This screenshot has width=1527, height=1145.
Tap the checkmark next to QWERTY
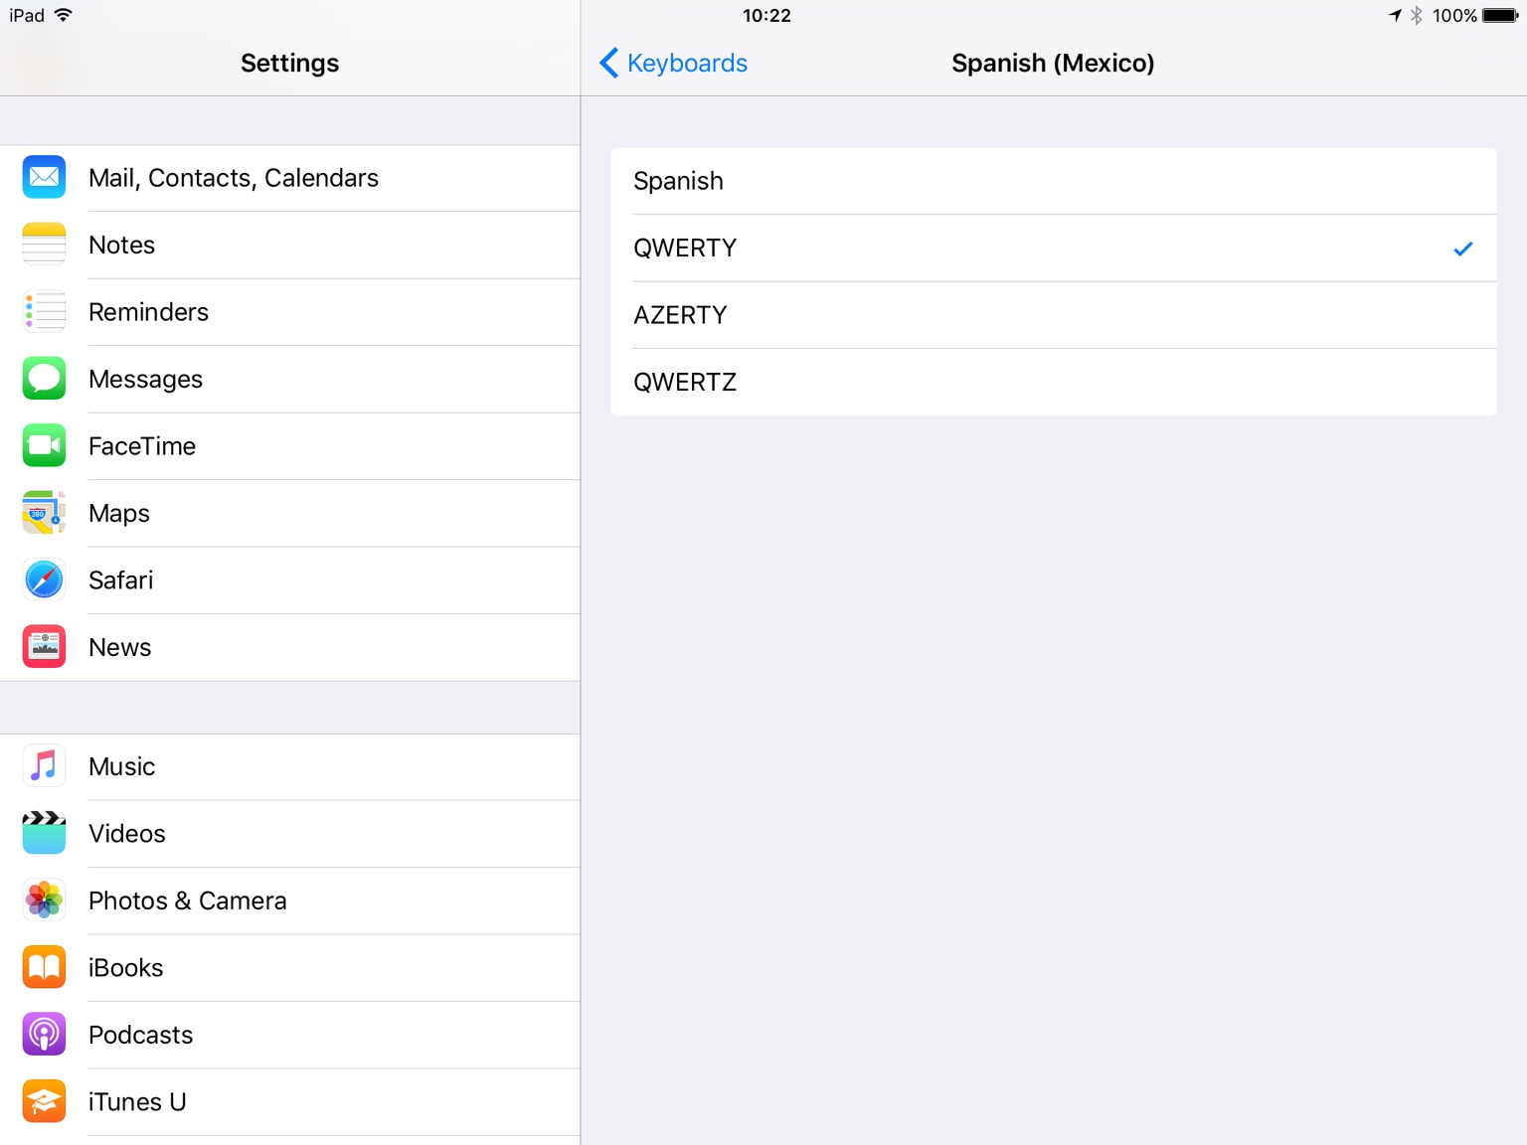pyautogui.click(x=1463, y=248)
